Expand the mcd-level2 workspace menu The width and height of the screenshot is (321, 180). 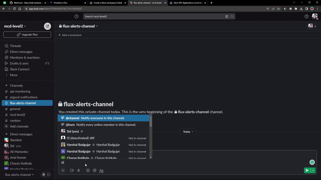click(x=15, y=26)
